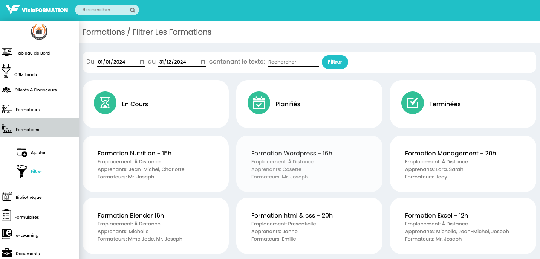This screenshot has width=540, height=259.
Task: Click the Filtrer funnel icon in submenu
Action: pos(22,171)
